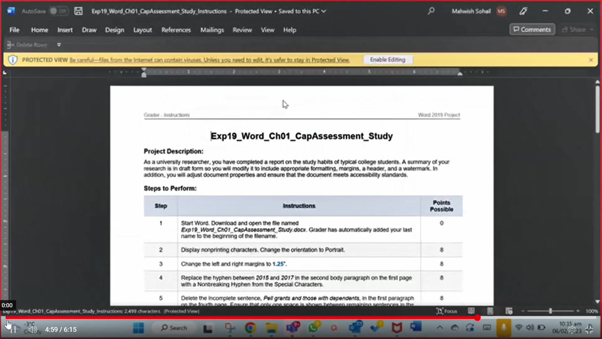Select Web Layout view icon

pos(509,311)
